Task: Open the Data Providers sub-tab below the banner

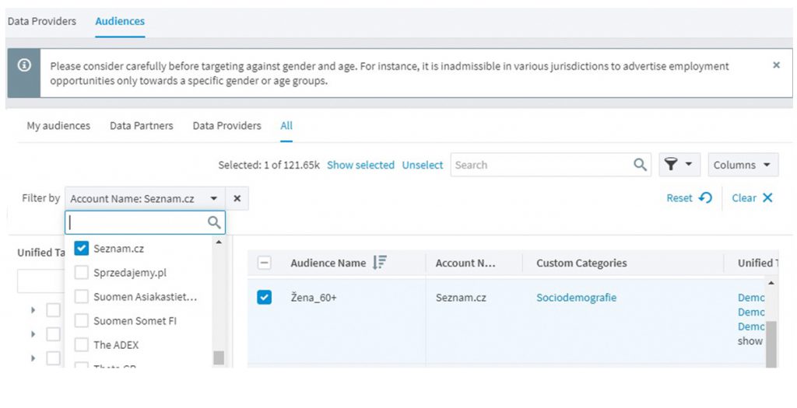Action: (226, 125)
